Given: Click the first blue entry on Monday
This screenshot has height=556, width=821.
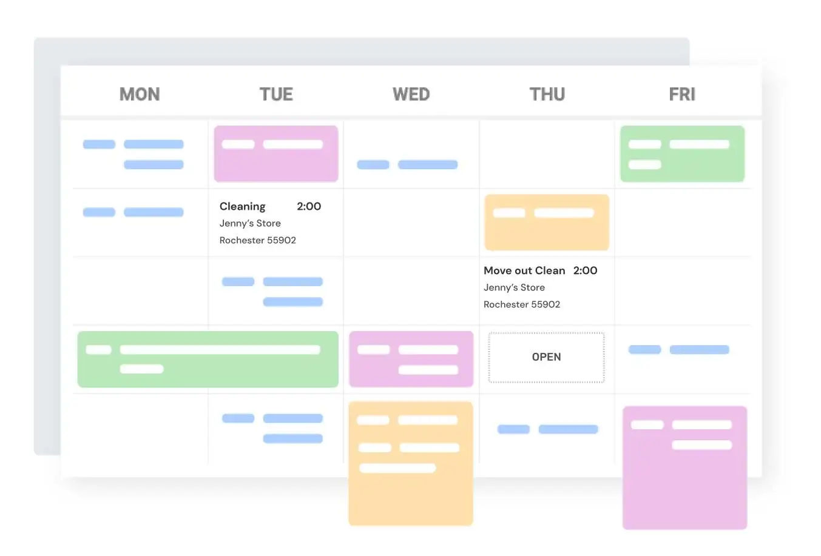Looking at the screenshot, I should 133,154.
